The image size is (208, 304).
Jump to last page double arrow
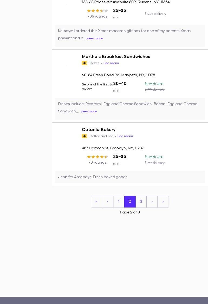point(163,202)
